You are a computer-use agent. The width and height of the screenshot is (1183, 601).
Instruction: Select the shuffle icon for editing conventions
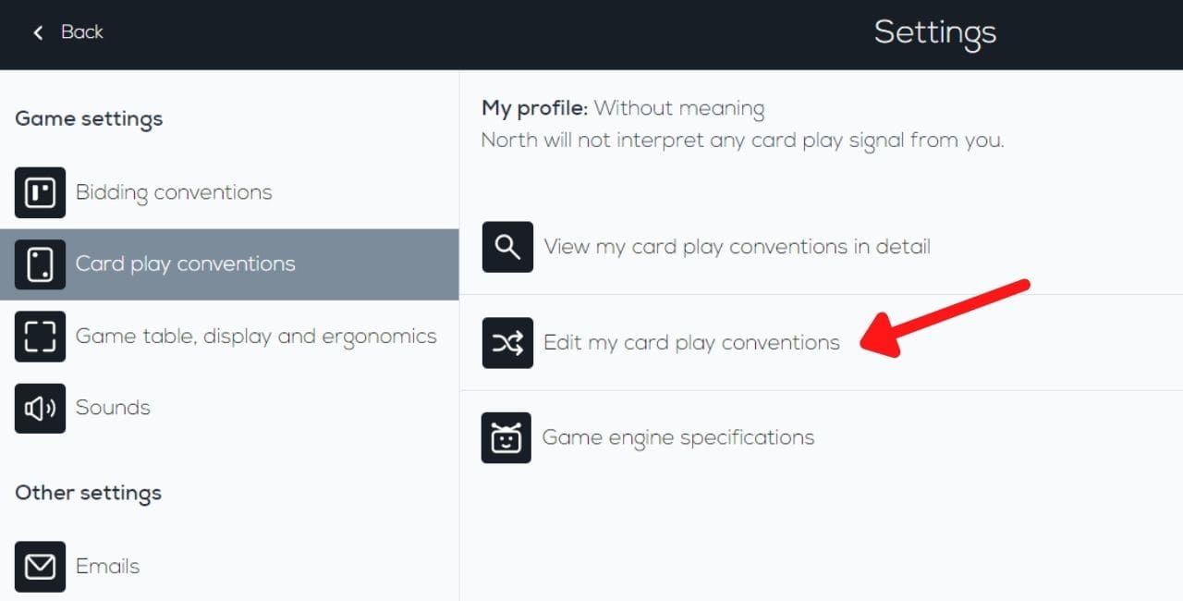tap(507, 342)
